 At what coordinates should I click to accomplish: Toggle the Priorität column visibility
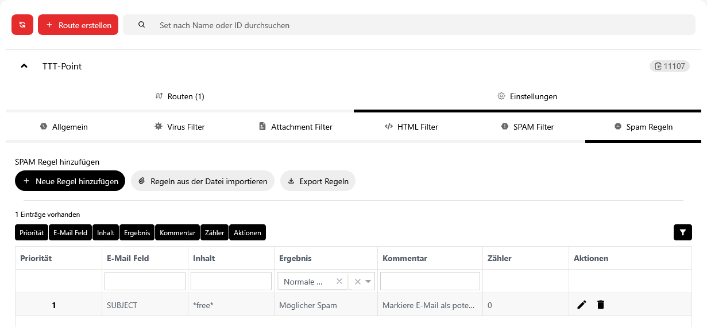click(x=32, y=232)
